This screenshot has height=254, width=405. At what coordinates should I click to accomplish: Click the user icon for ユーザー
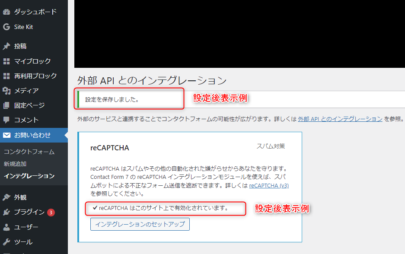coord(6,227)
